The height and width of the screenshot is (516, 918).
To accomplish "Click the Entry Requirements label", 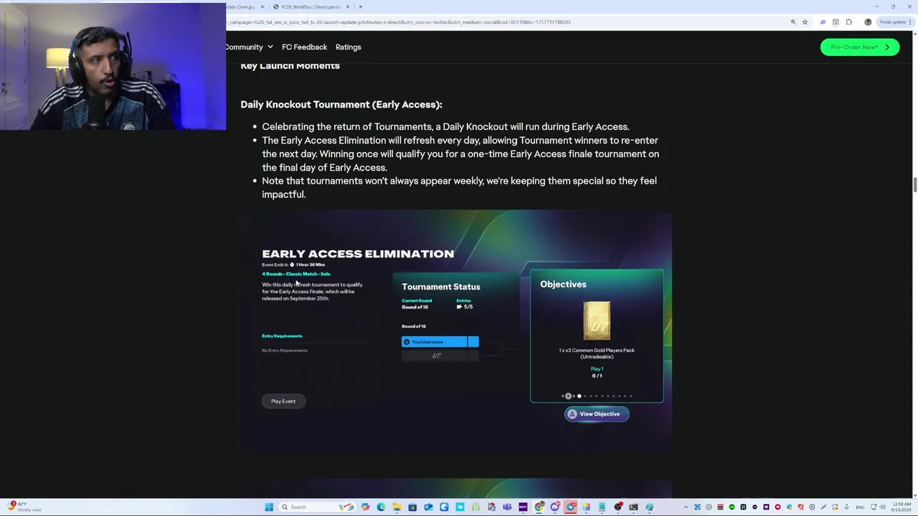I will tap(282, 335).
